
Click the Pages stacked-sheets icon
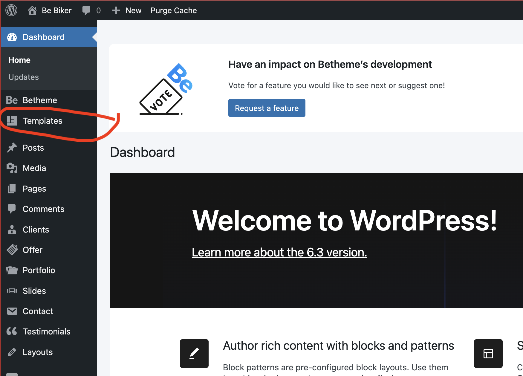coord(12,189)
